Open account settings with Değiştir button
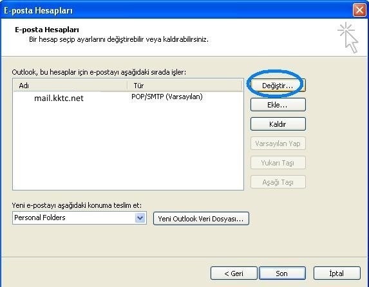Screen dimensions: 369x287 278,86
